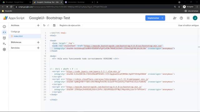Place cursor on h1 Hola esta funcionando line
The width and height of the screenshot is (200, 112).
pyautogui.click(x=85, y=58)
